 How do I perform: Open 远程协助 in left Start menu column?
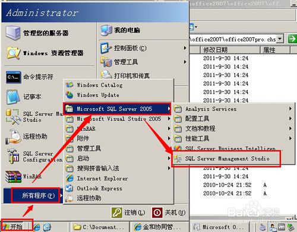click(27, 137)
